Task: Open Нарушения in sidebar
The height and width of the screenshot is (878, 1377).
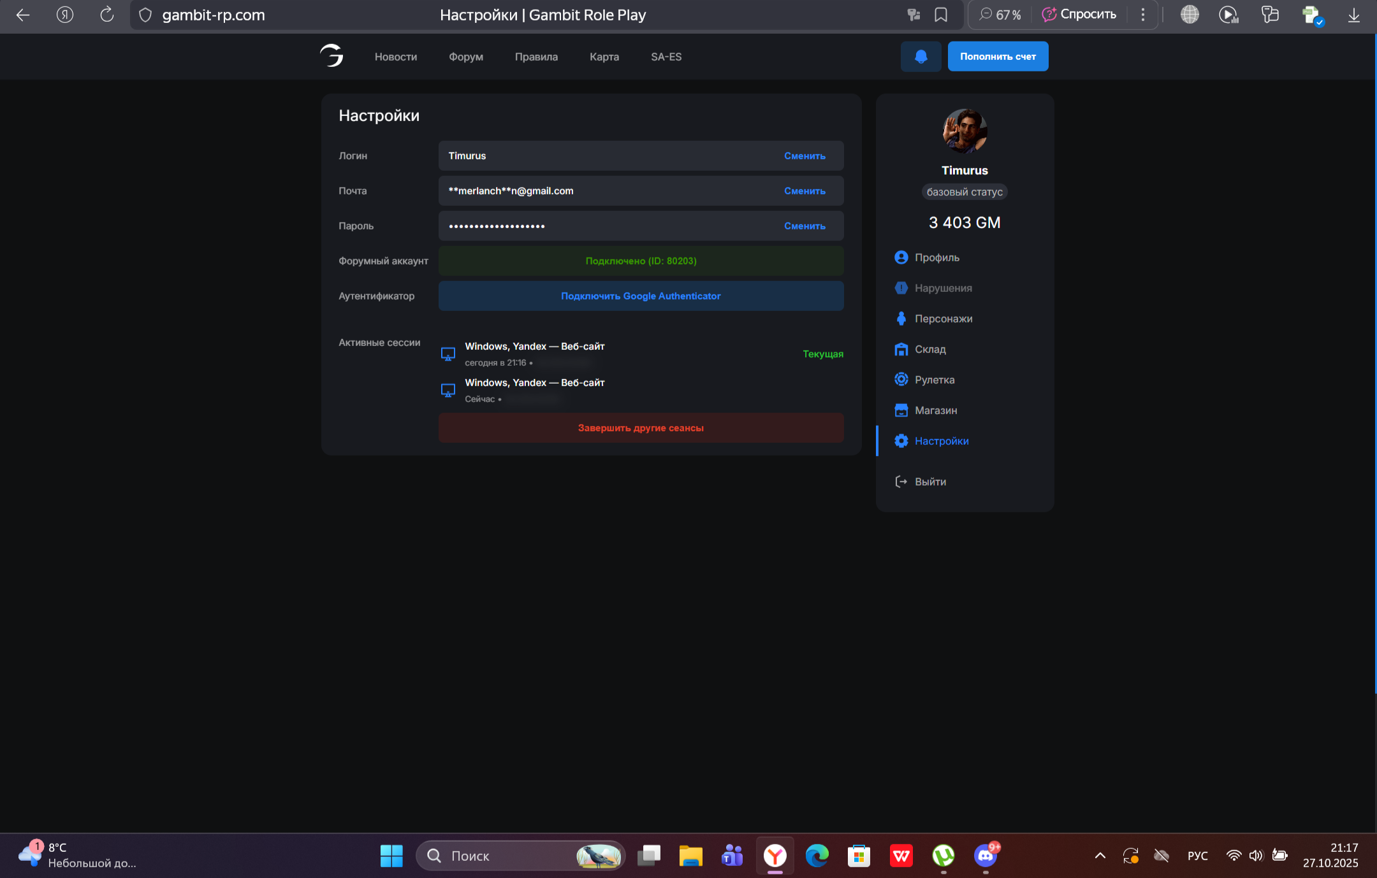Action: click(x=943, y=288)
